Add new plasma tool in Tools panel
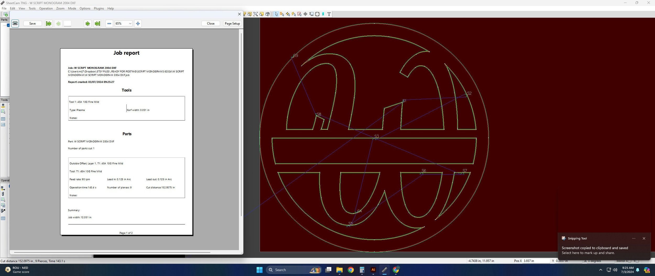 3,106
